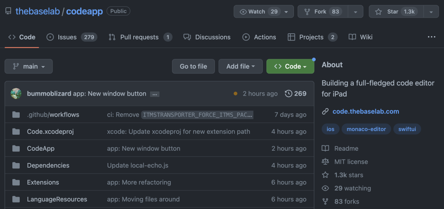The image size is (444, 209).
Task: Click the link icon beside code.thebaselab.com
Action: click(x=325, y=111)
